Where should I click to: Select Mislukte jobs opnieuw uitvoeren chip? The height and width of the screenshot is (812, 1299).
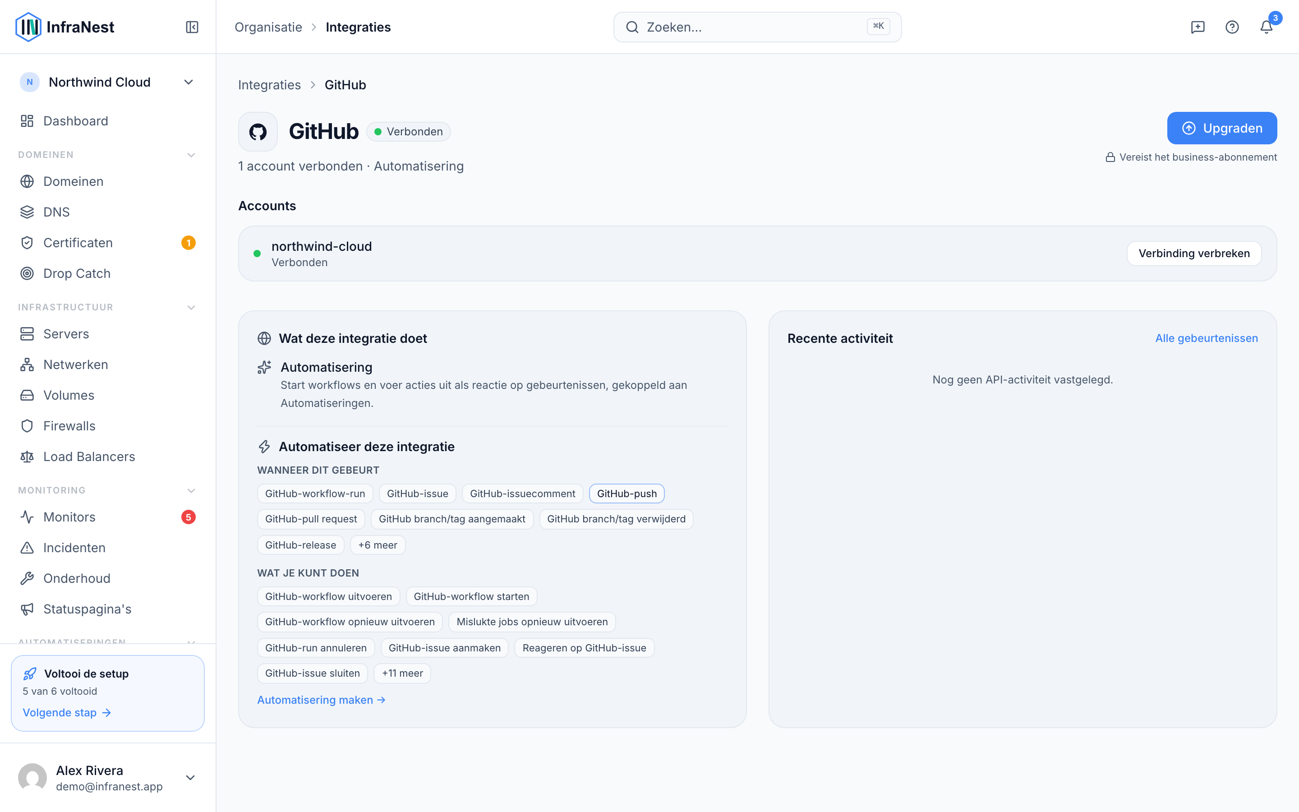pos(532,622)
